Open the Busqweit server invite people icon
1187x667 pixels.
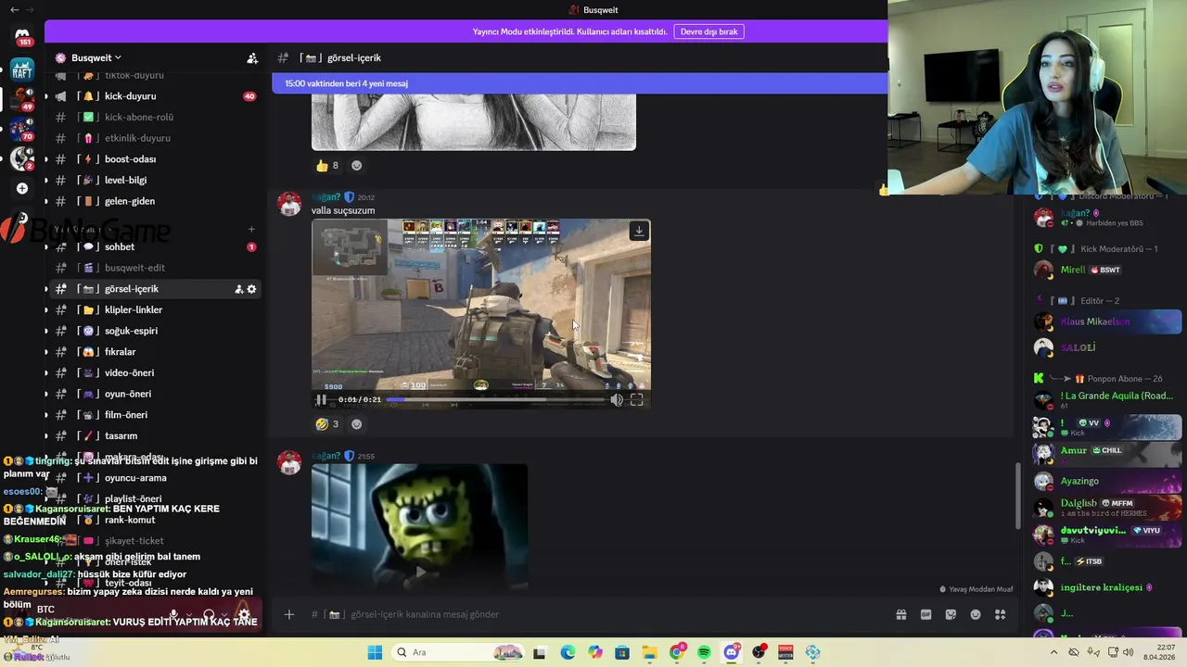click(x=252, y=57)
